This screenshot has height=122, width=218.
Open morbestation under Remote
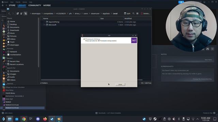[x=14, y=55]
